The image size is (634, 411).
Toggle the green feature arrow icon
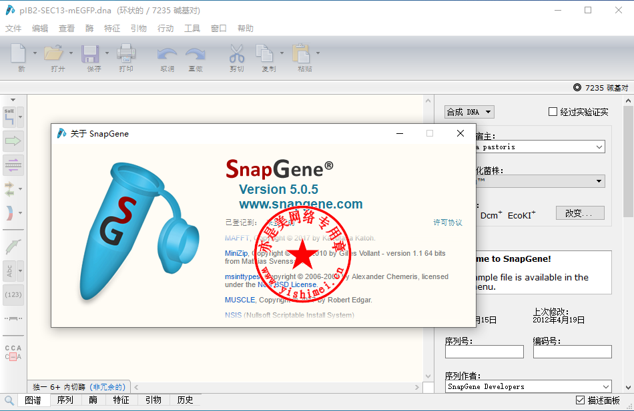[13, 141]
